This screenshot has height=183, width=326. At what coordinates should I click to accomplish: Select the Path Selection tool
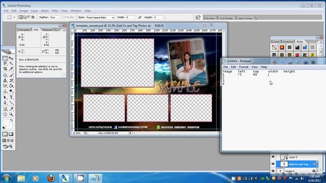(5, 97)
